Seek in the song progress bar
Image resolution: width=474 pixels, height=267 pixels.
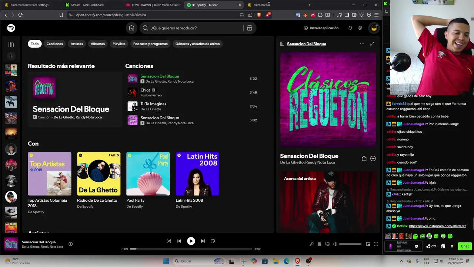(191, 249)
